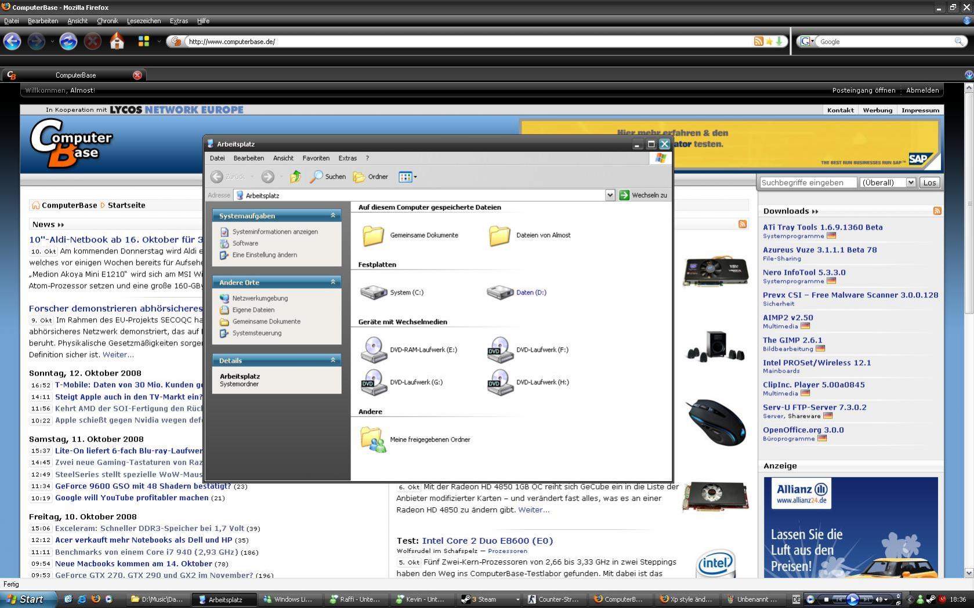This screenshot has height=608, width=974.
Task: Close the ComputerBase tab
Action: pyautogui.click(x=137, y=75)
